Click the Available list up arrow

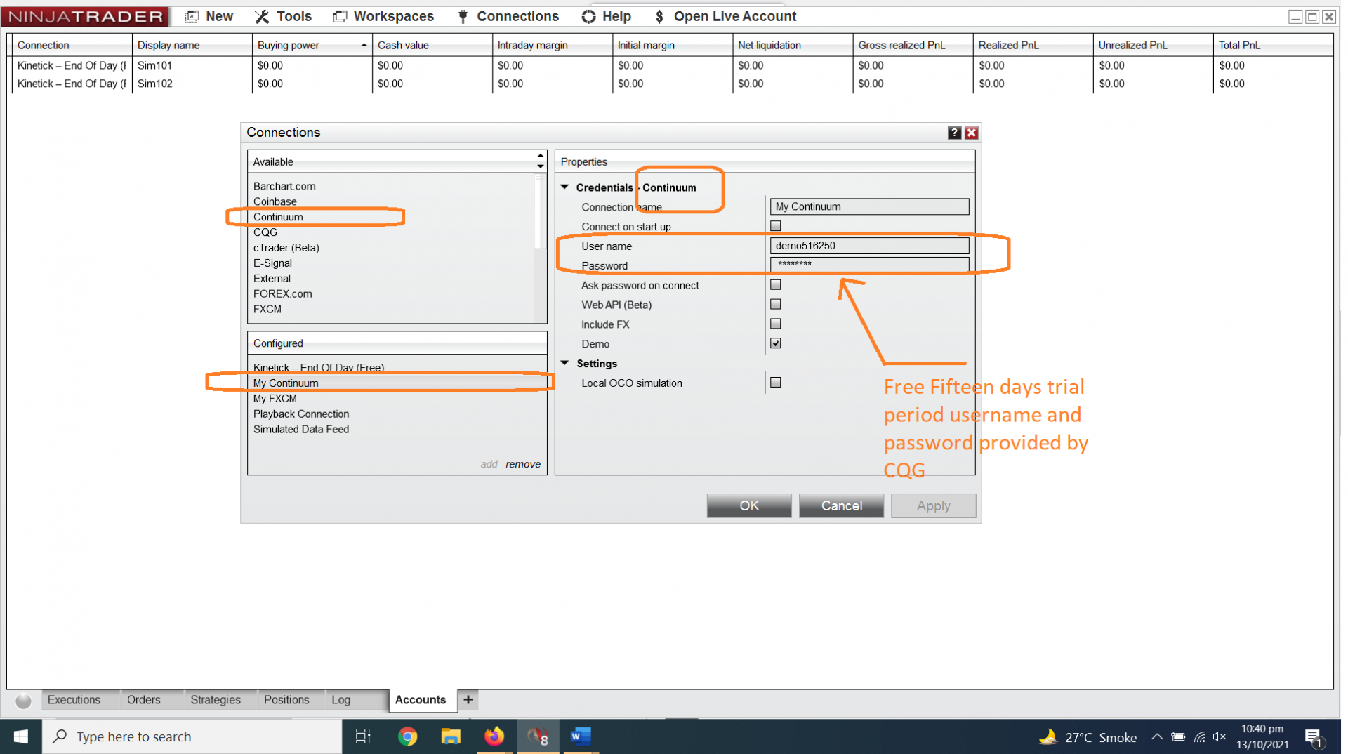click(x=540, y=156)
